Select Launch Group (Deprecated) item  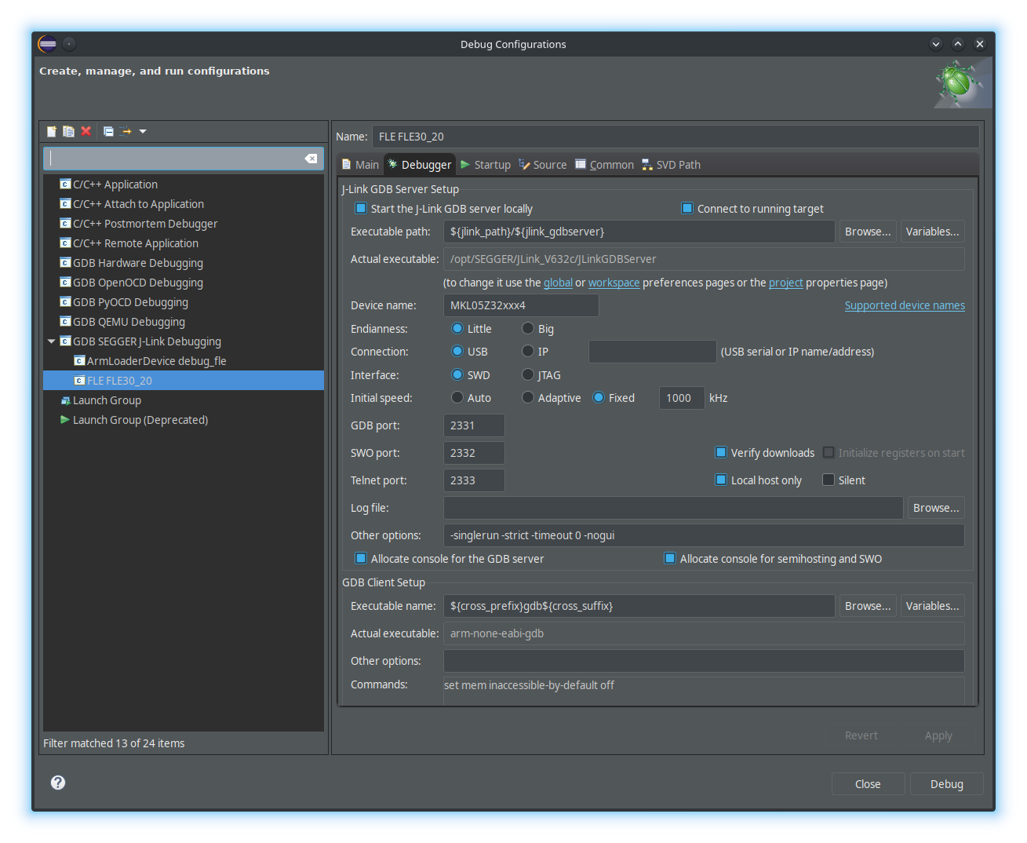coord(140,420)
